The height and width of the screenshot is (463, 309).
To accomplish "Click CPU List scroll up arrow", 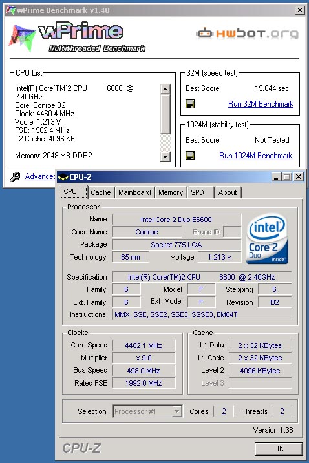I will (x=165, y=89).
